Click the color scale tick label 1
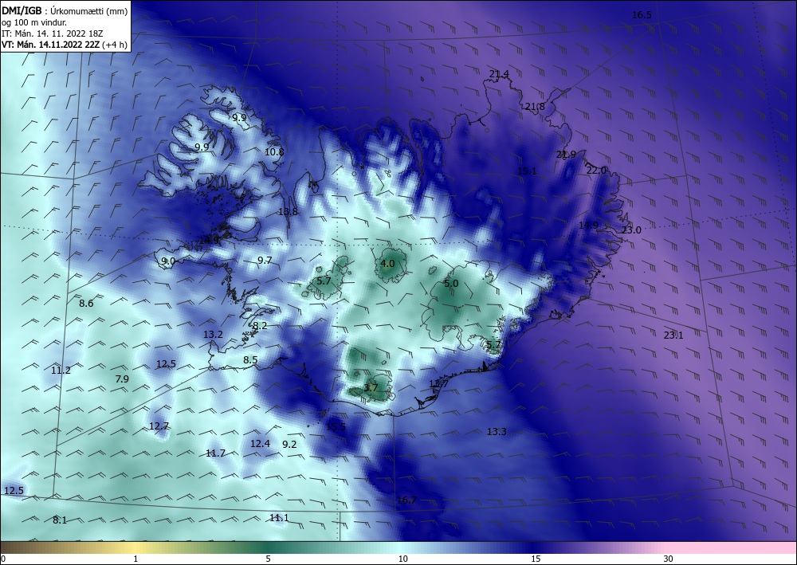Screen dimensions: 797x565 [x=135, y=559]
